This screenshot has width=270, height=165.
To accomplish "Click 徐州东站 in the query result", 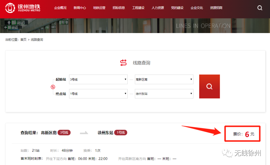I will [x=105, y=133].
